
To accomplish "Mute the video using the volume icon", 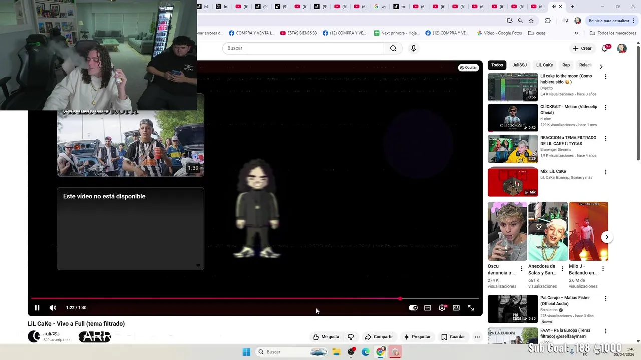I will (x=53, y=308).
